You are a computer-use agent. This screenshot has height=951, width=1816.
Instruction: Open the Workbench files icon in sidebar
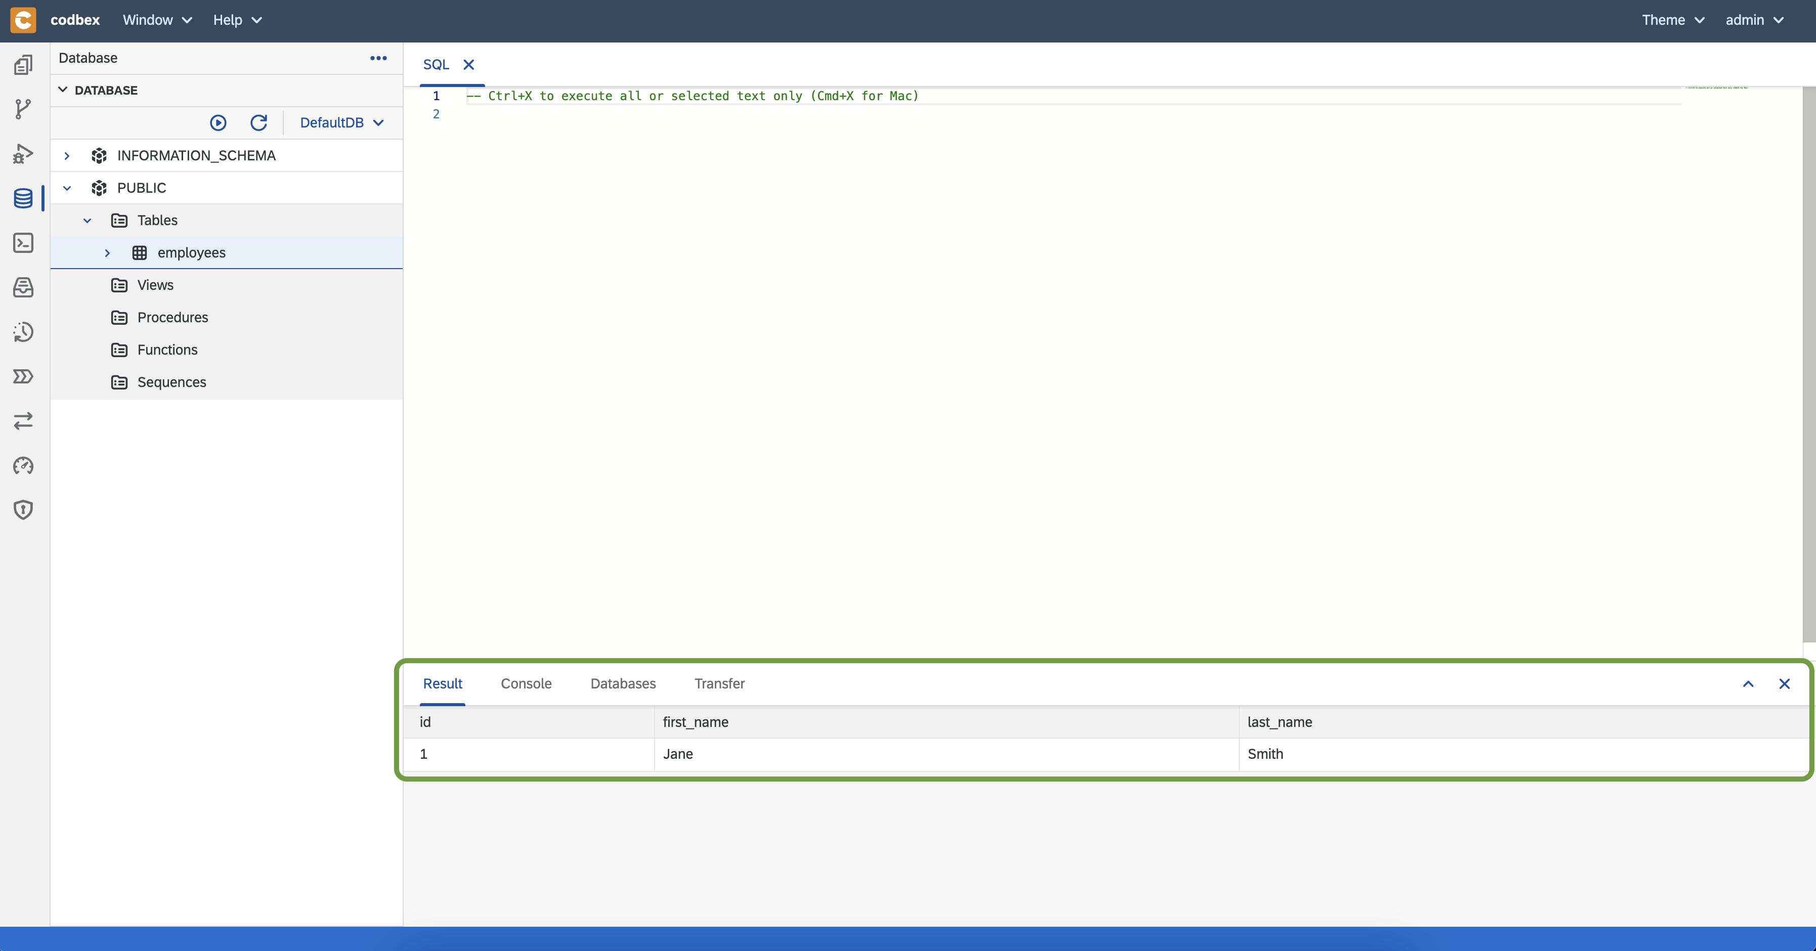(23, 65)
